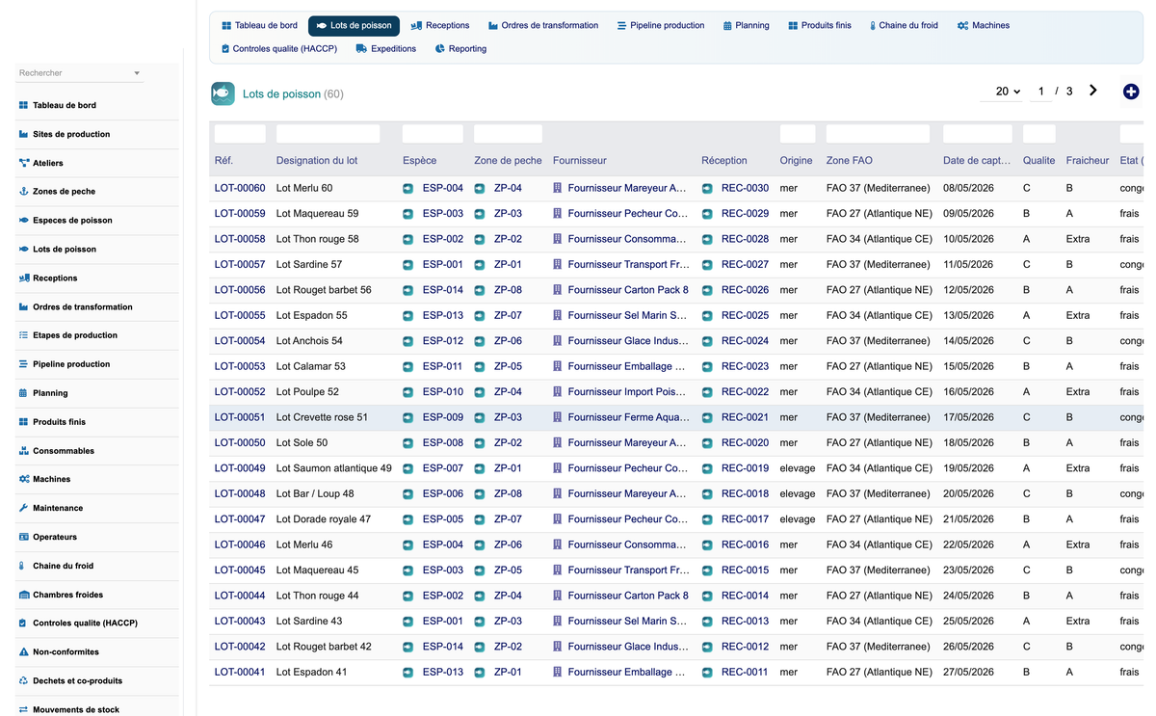Select the Lot Saumon atlantique 49 cell
1156x716 pixels.
334,468
